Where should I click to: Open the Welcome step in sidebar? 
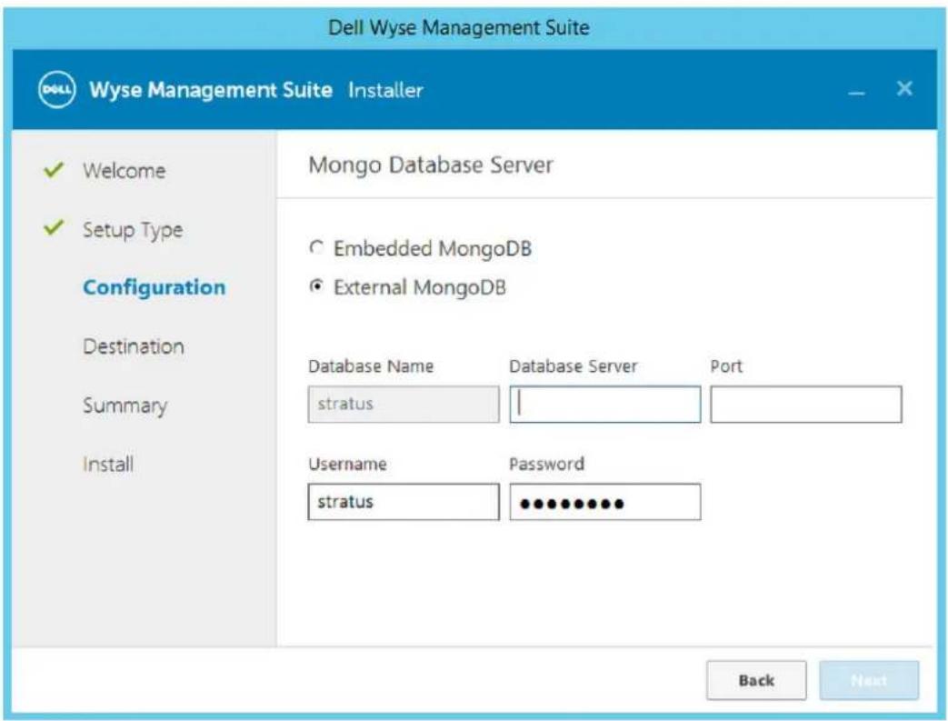click(x=124, y=171)
